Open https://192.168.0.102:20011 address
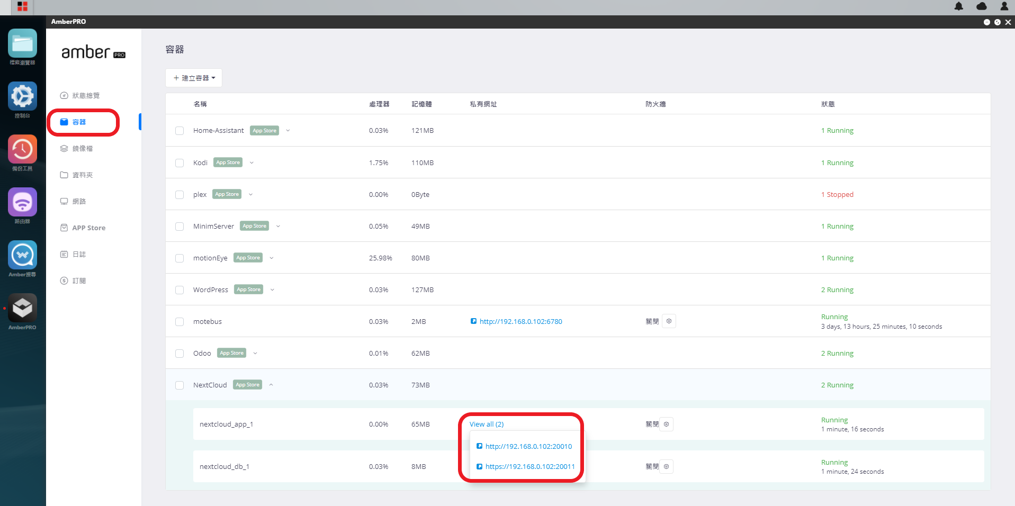This screenshot has width=1015, height=506. [530, 466]
